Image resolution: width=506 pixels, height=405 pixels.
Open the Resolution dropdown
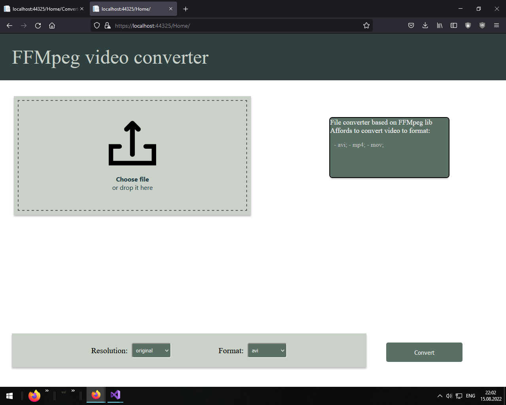coord(151,350)
